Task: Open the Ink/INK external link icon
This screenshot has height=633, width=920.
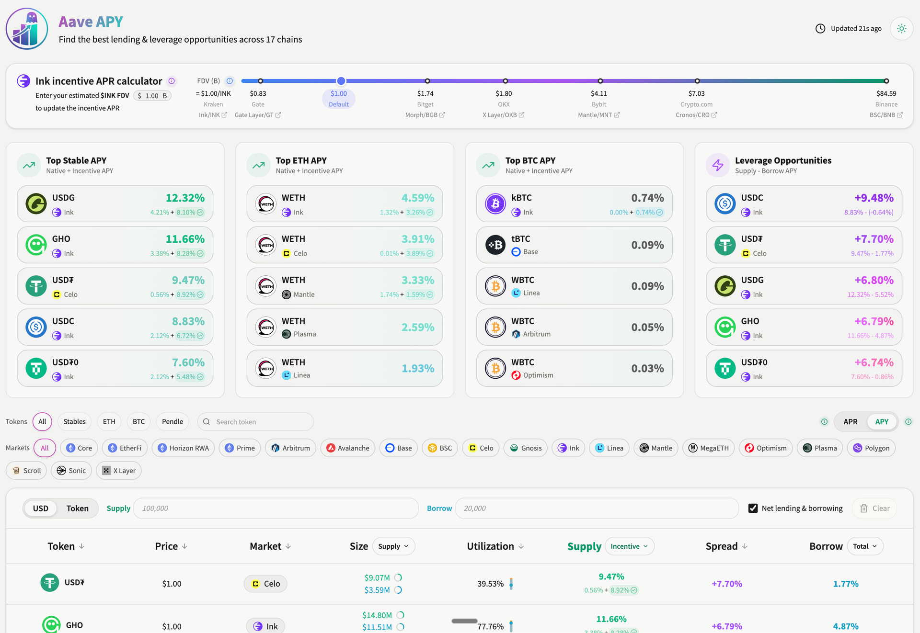Action: [224, 115]
